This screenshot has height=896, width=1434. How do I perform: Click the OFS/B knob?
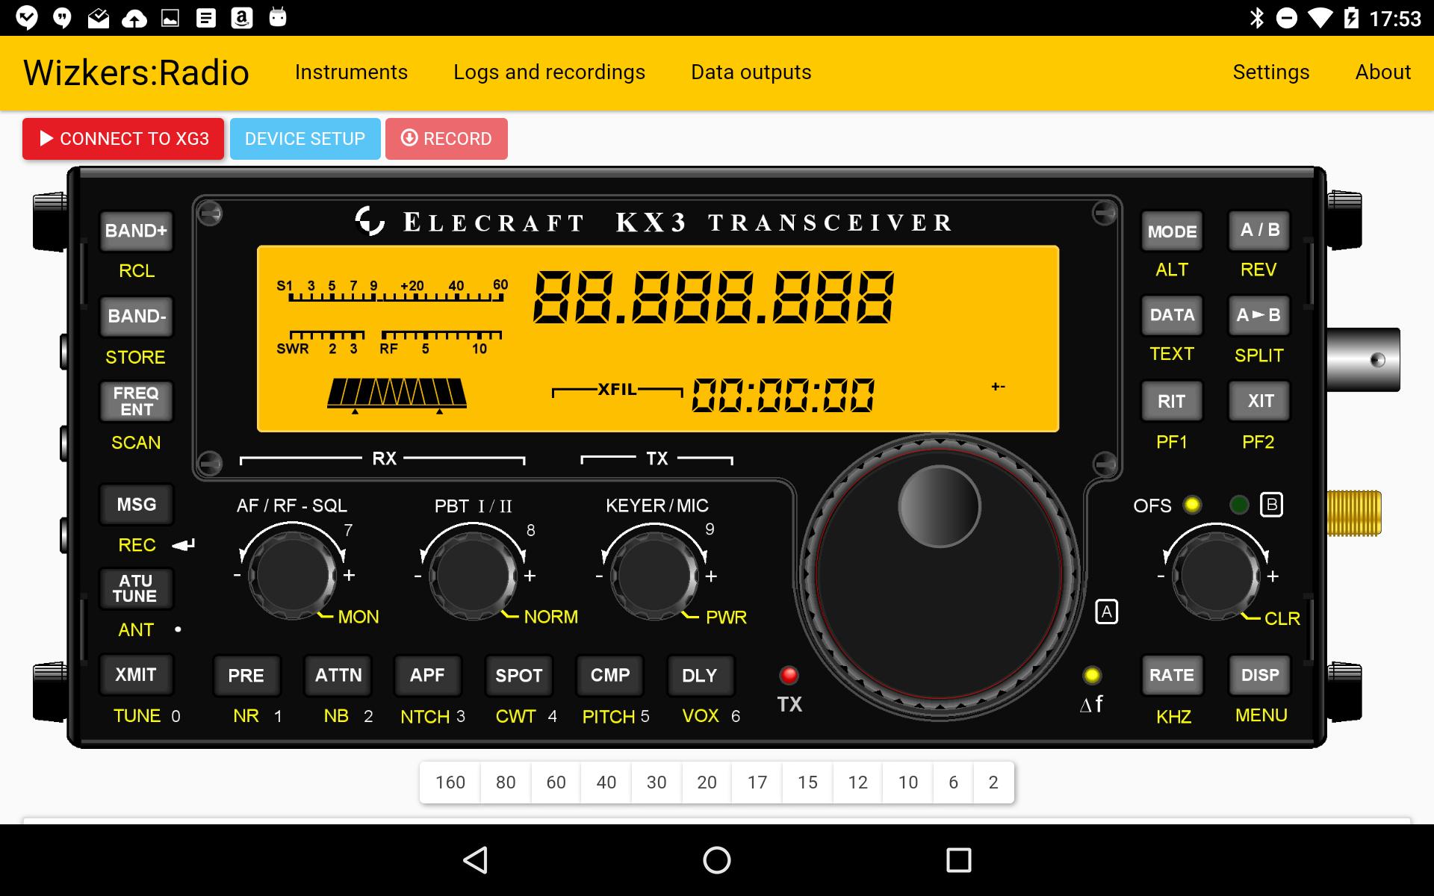[x=1217, y=576]
